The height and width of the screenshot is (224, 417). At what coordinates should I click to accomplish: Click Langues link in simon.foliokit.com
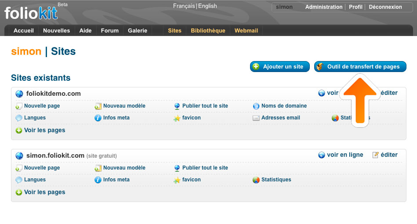pos(35,180)
